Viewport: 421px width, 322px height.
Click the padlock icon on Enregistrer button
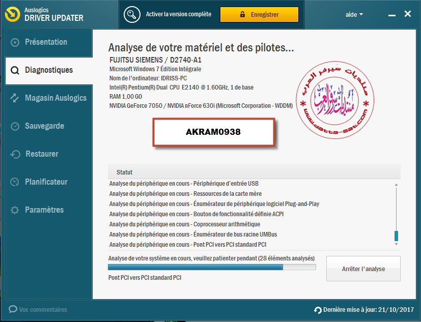242,14
